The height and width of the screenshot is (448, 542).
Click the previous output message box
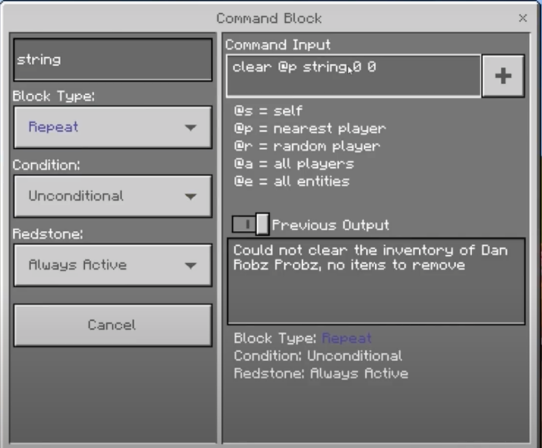coord(376,281)
